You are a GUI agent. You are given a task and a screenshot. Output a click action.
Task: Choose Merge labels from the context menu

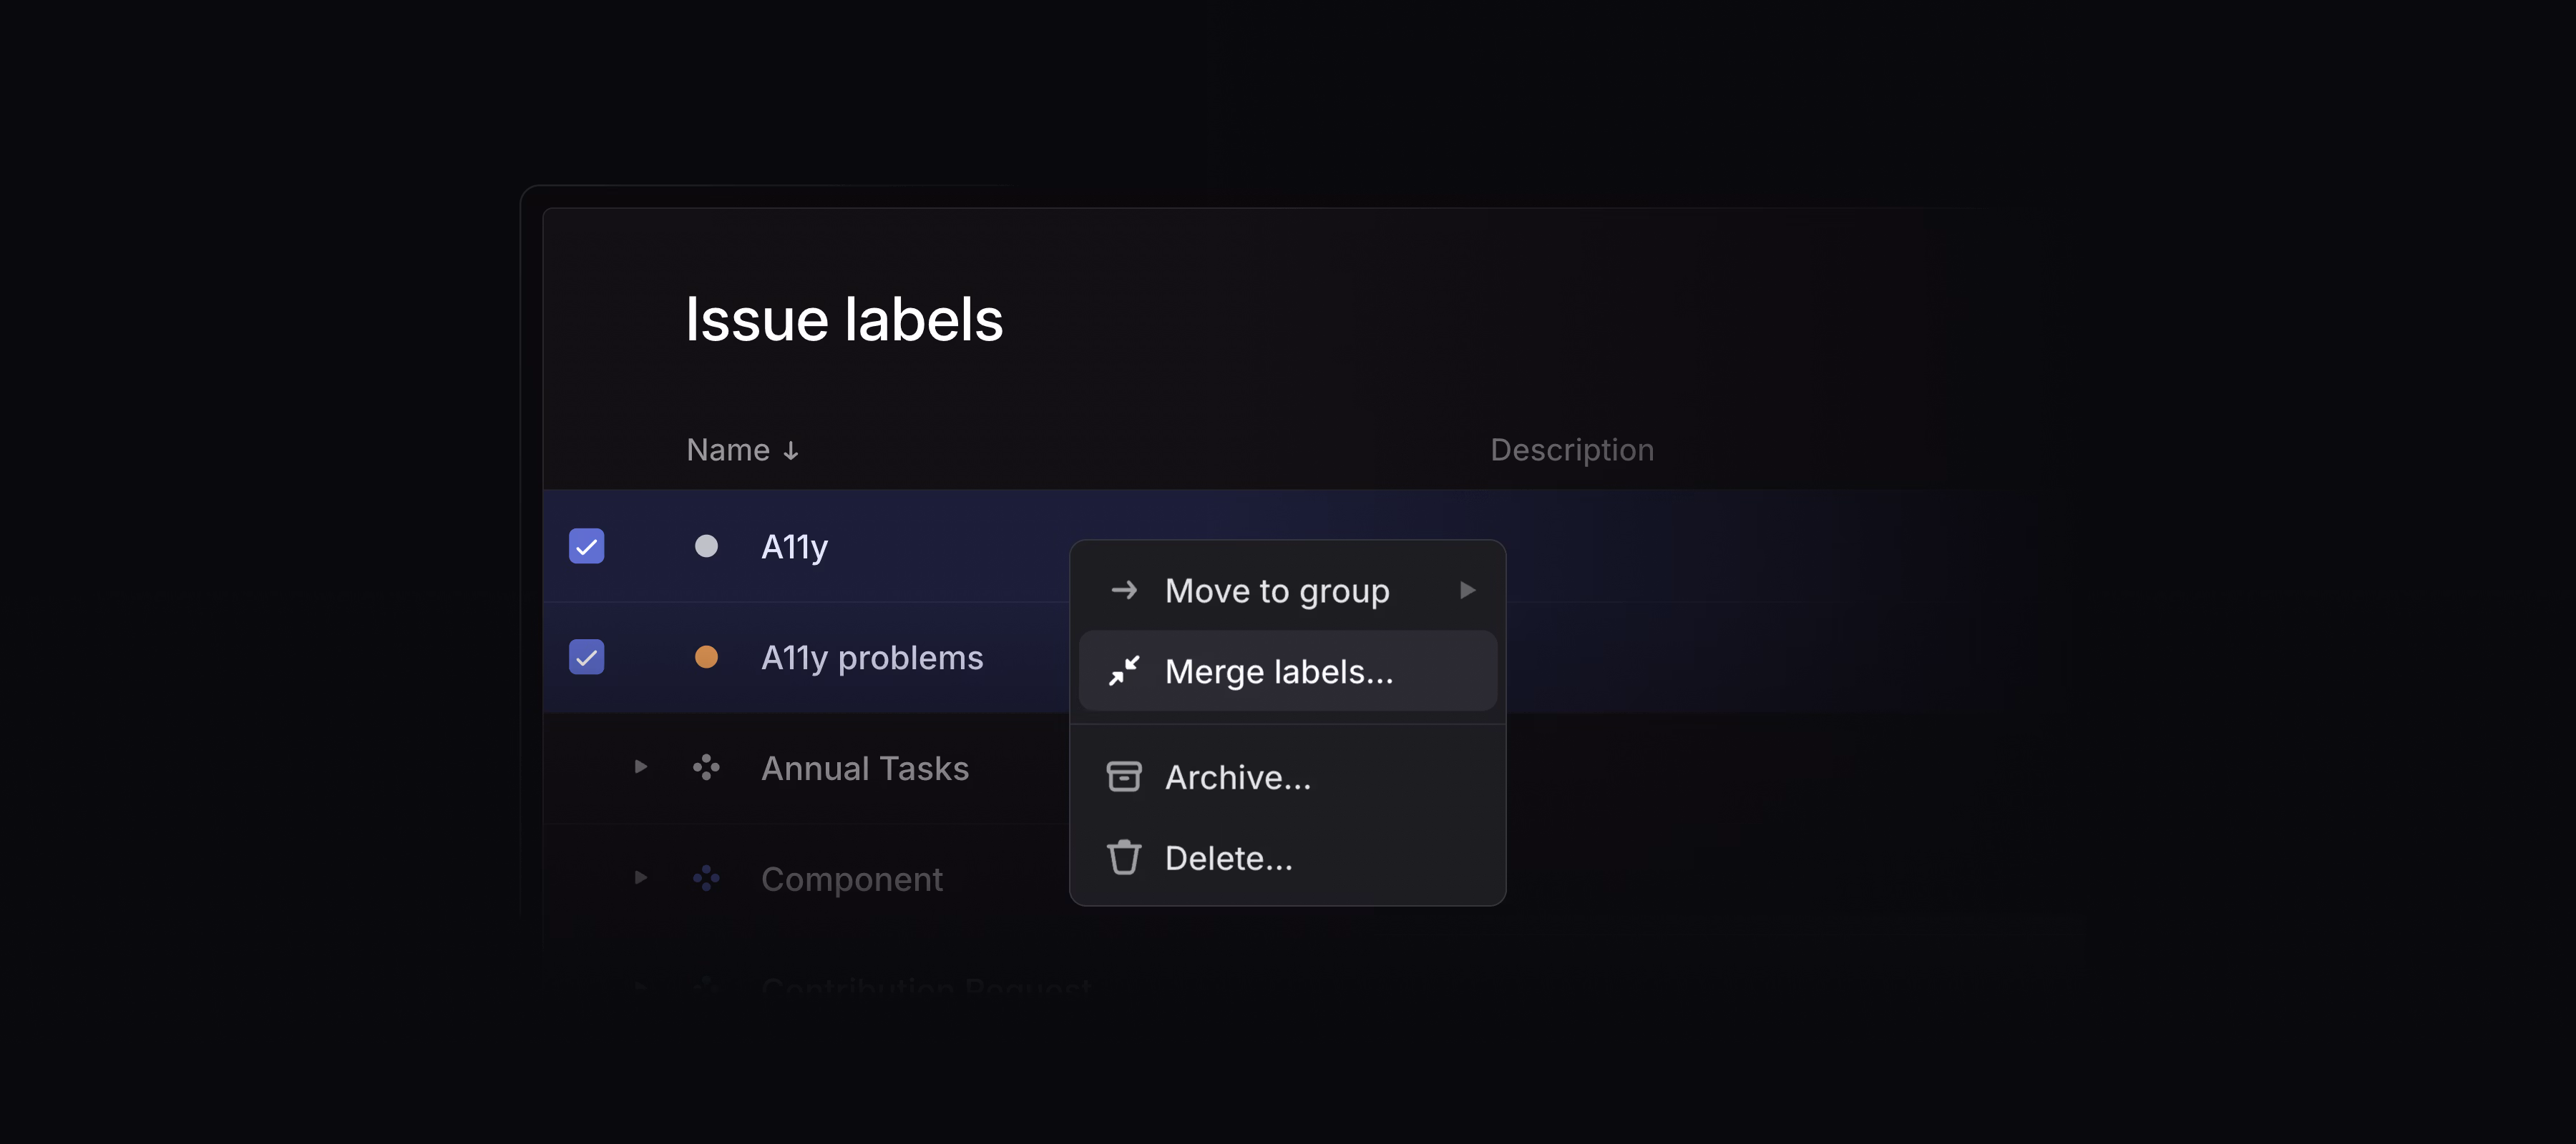pos(1278,671)
